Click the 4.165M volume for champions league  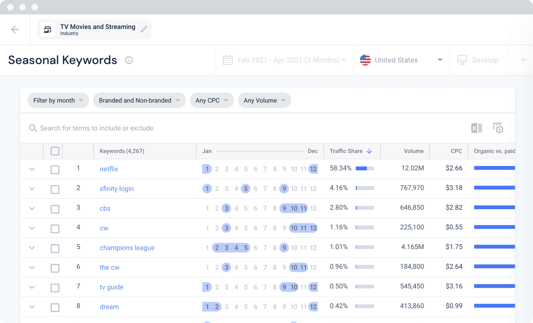[x=413, y=247]
